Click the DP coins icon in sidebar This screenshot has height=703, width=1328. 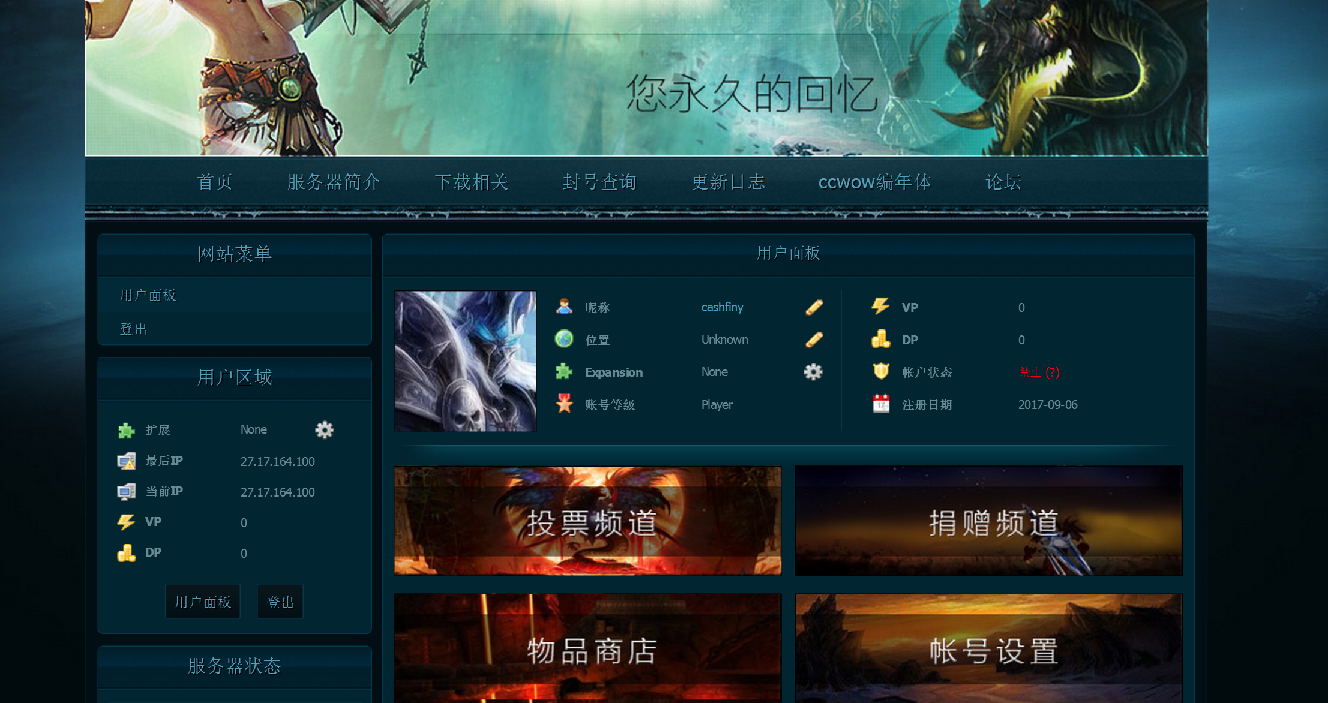pos(127,552)
